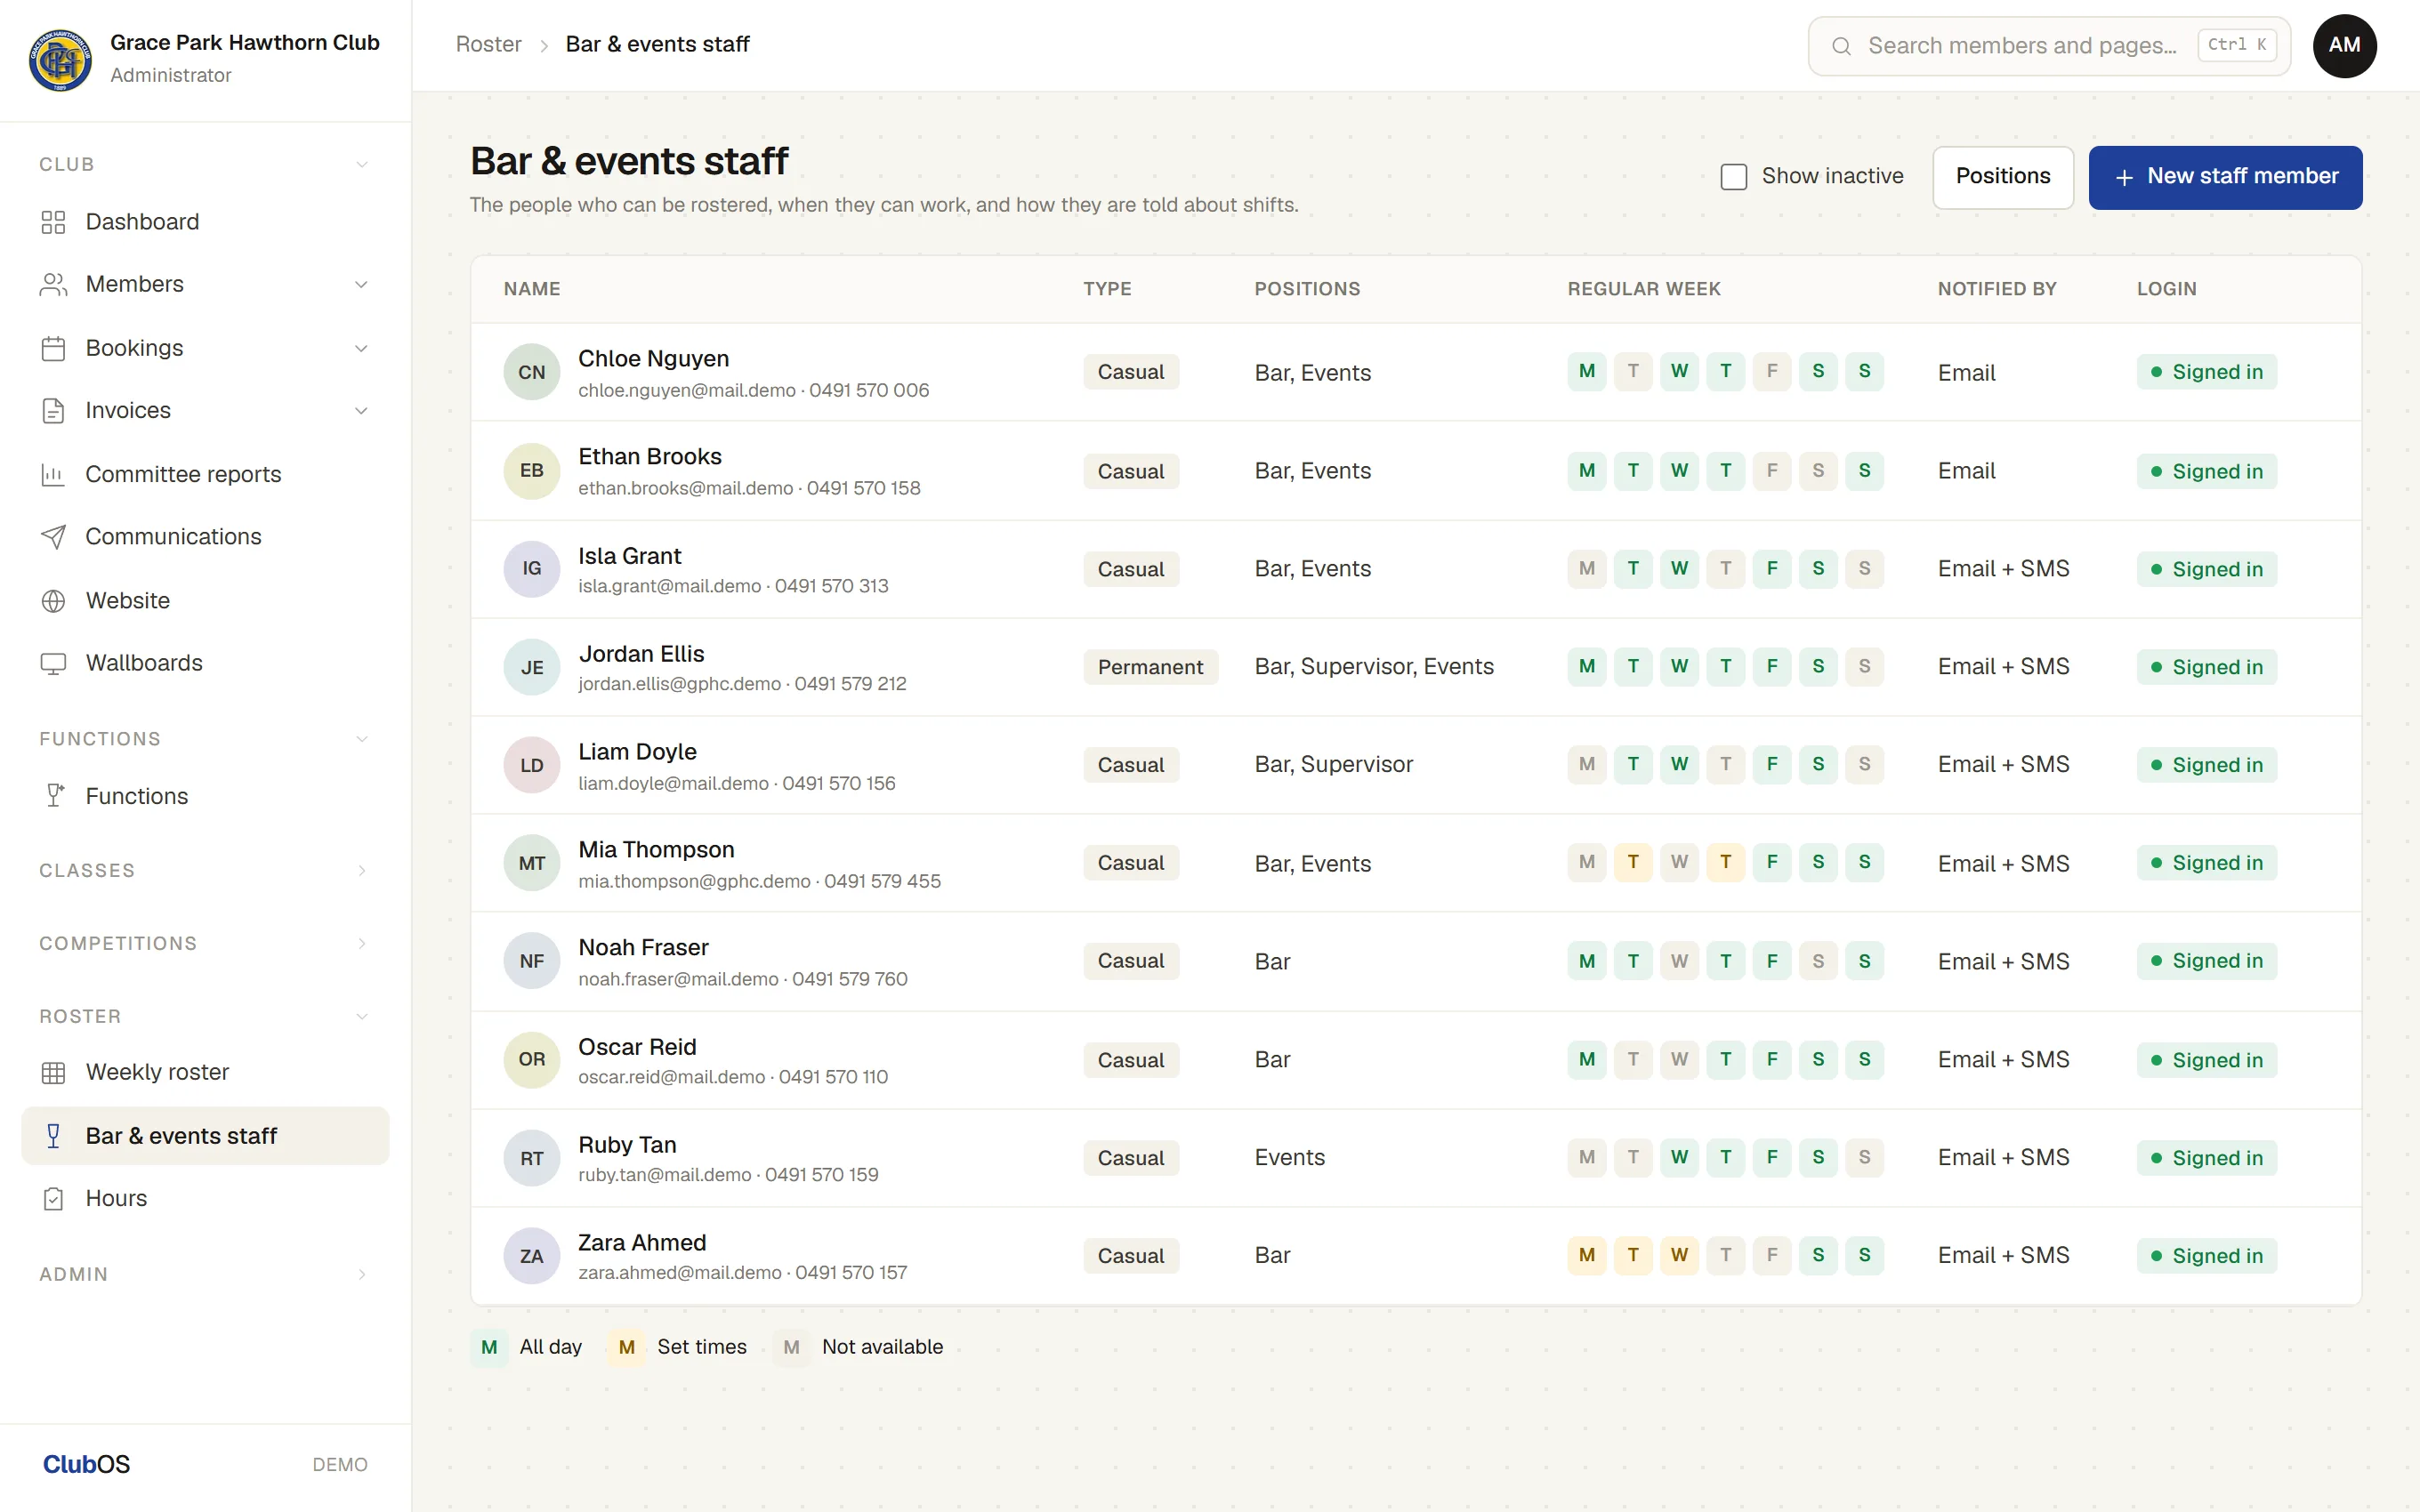Click the Members people icon
2420x1512 pixels.
coord(53,285)
